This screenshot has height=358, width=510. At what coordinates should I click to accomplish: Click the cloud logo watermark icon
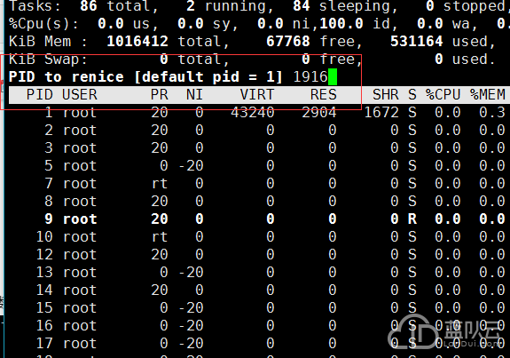pyautogui.click(x=413, y=333)
